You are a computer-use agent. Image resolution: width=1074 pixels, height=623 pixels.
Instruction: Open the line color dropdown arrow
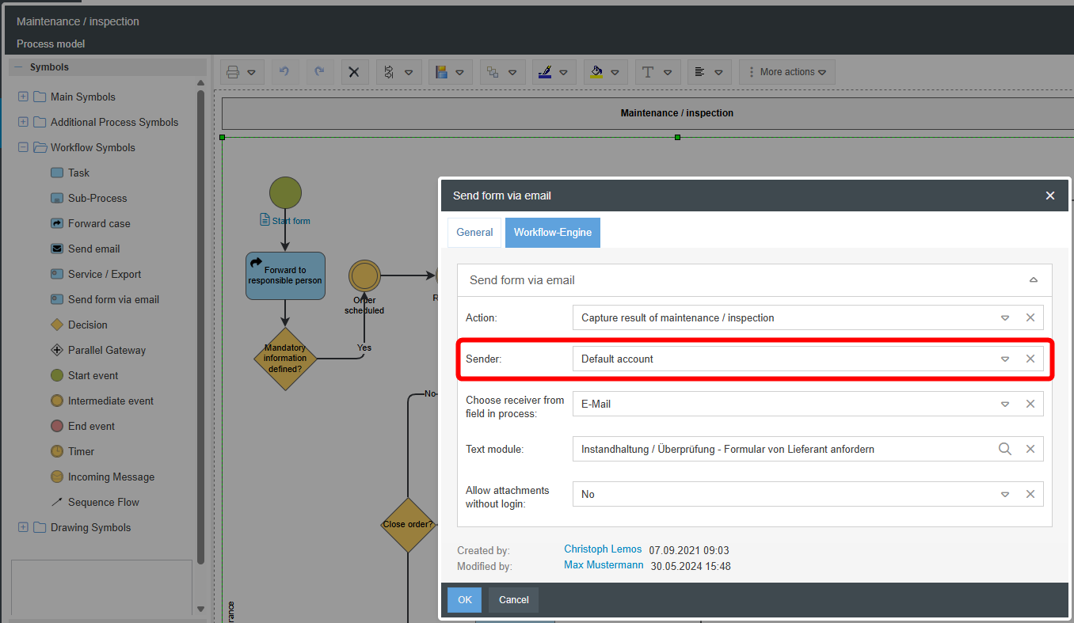563,72
